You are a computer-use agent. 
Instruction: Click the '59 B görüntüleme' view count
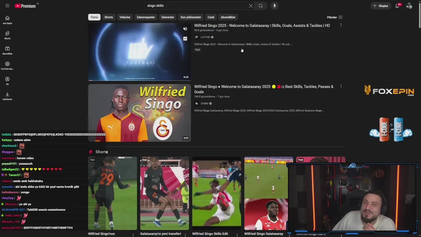tap(204, 30)
